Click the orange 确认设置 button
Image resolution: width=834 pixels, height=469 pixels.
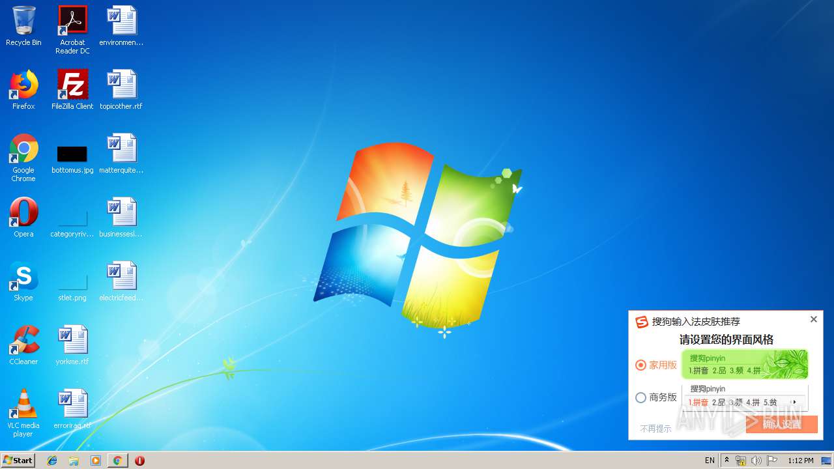[781, 424]
